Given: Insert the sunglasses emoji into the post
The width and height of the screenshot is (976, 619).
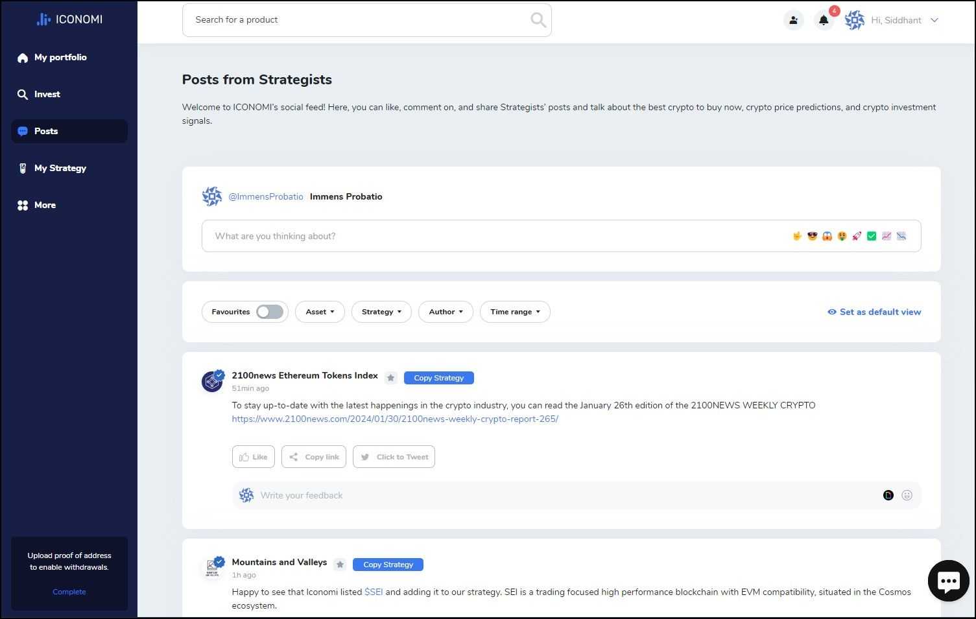Looking at the screenshot, I should coord(812,236).
